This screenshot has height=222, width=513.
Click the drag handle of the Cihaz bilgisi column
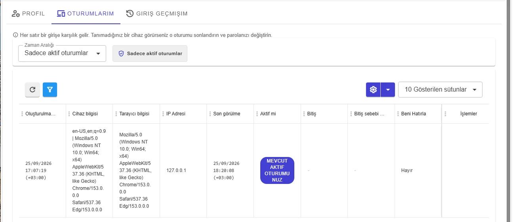tap(69, 114)
